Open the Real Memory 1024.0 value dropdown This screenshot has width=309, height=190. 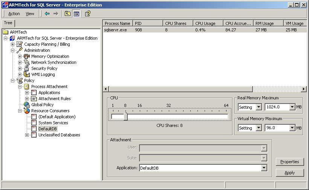tap(292, 107)
